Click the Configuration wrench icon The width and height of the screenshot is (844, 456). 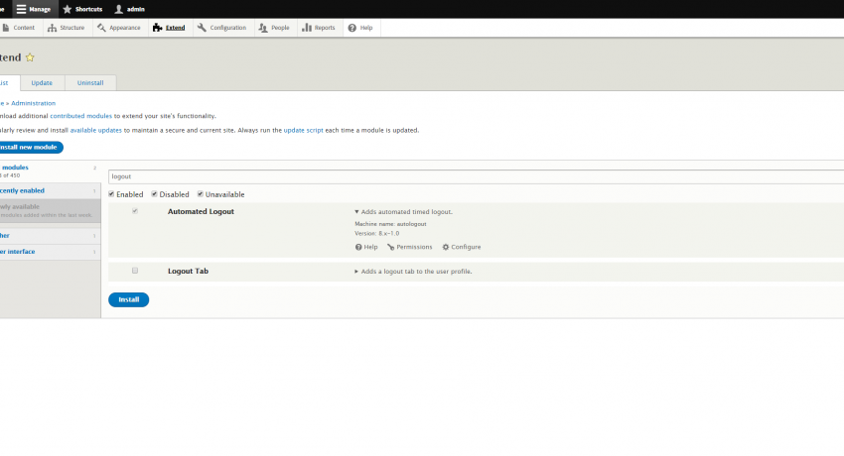click(x=202, y=28)
